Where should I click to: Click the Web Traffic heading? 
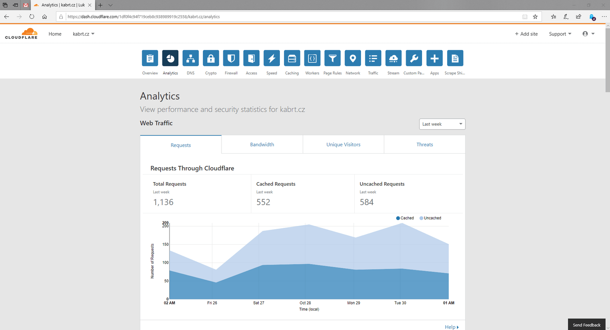pos(156,123)
